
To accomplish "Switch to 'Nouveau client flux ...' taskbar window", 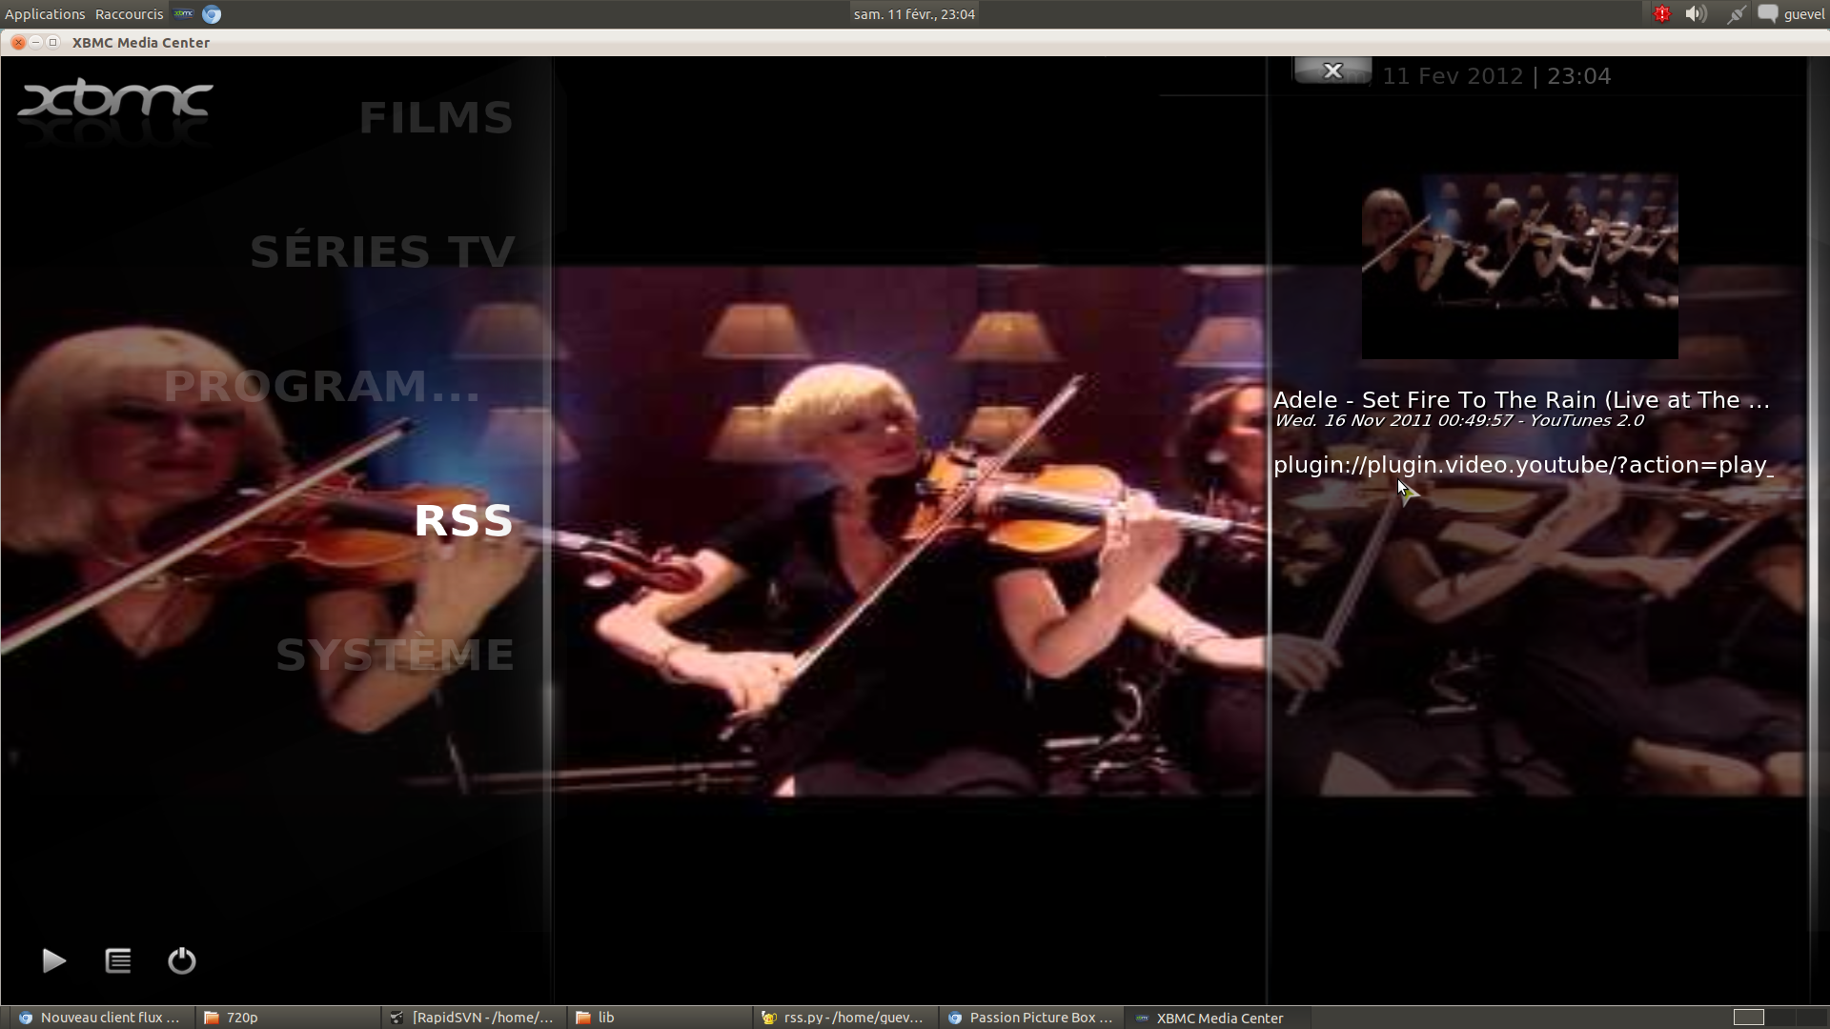I will pyautogui.click(x=100, y=1018).
